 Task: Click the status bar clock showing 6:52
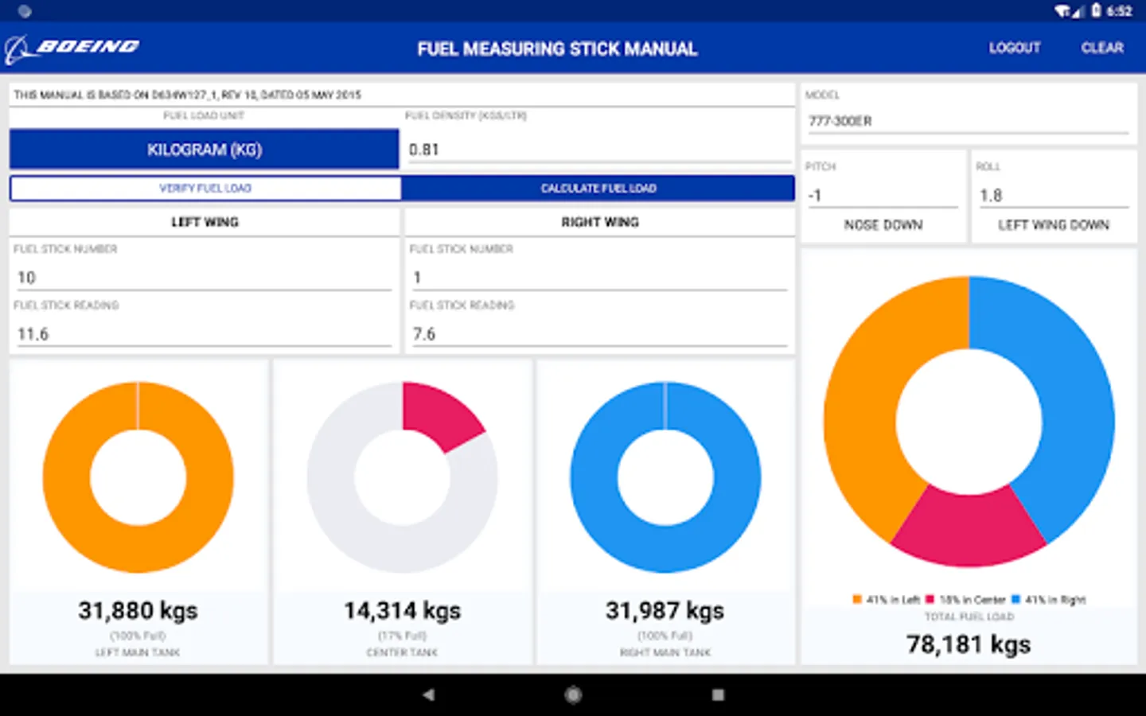(x=1119, y=11)
